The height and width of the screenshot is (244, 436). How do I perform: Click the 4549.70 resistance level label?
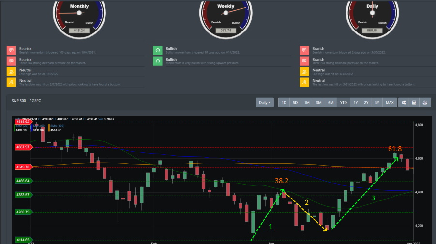23,167
